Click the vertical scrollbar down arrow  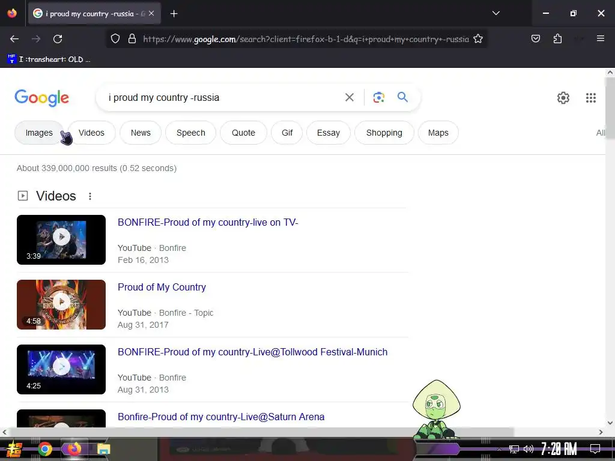(610, 423)
